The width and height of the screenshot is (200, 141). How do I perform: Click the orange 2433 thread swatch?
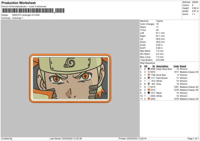tap(149, 99)
